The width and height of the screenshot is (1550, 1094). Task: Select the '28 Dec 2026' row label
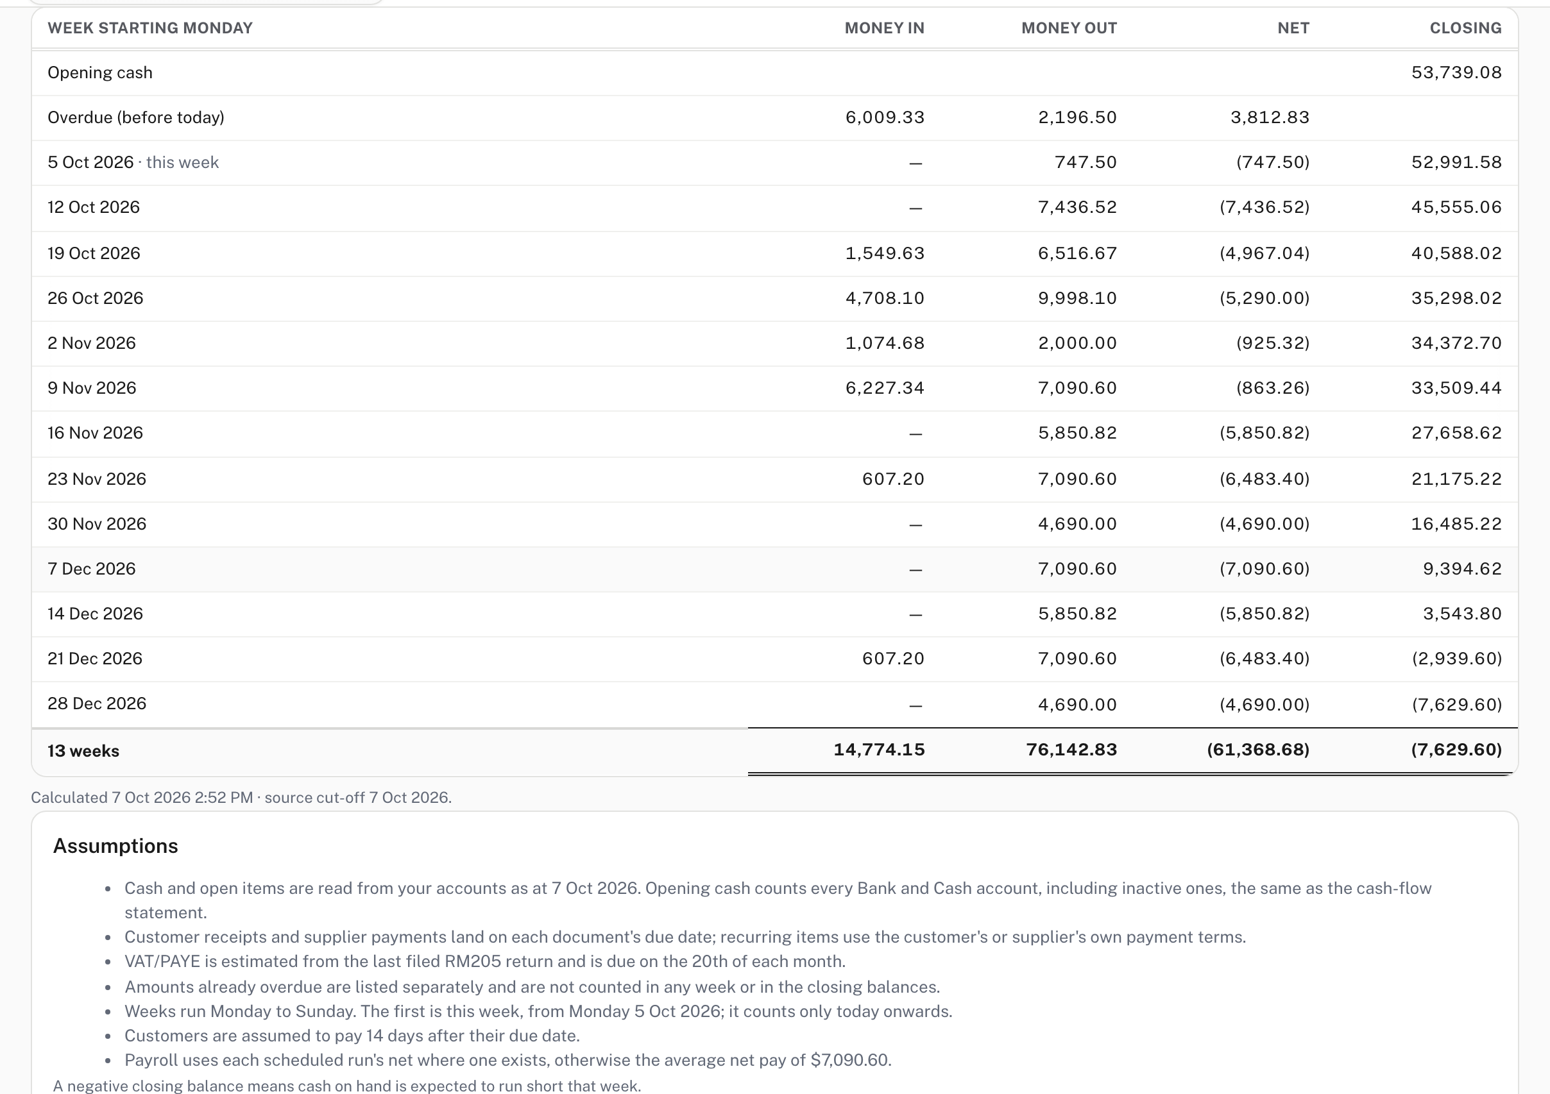tap(96, 704)
